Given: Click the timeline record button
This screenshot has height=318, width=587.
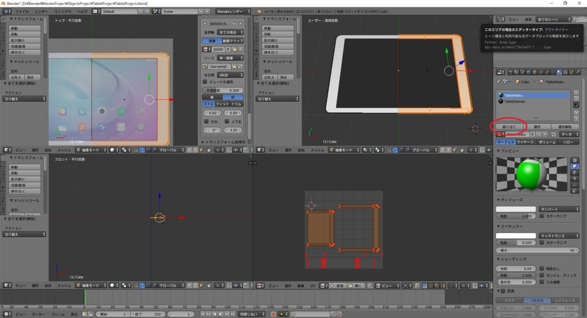Looking at the screenshot, I should [x=273, y=314].
